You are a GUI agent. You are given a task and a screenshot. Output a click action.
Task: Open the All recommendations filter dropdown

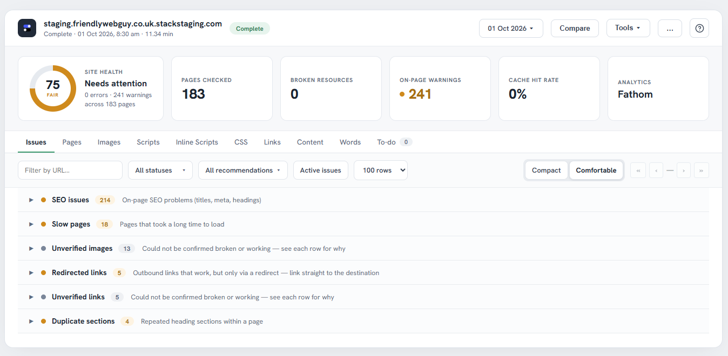tap(243, 170)
